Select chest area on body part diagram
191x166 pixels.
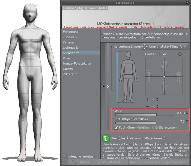[x=128, y=69]
